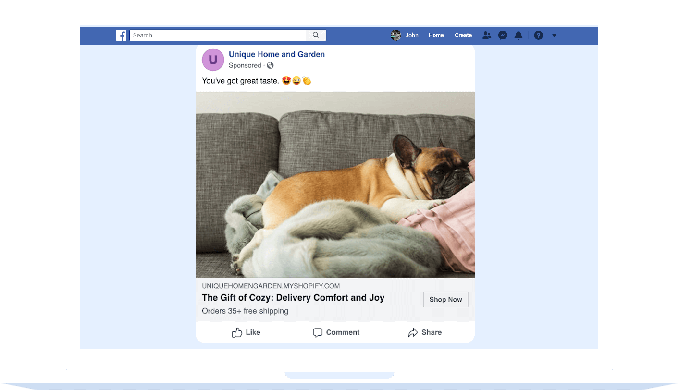This screenshot has height=390, width=679.
Task: Open the Messenger icon
Action: coord(503,35)
